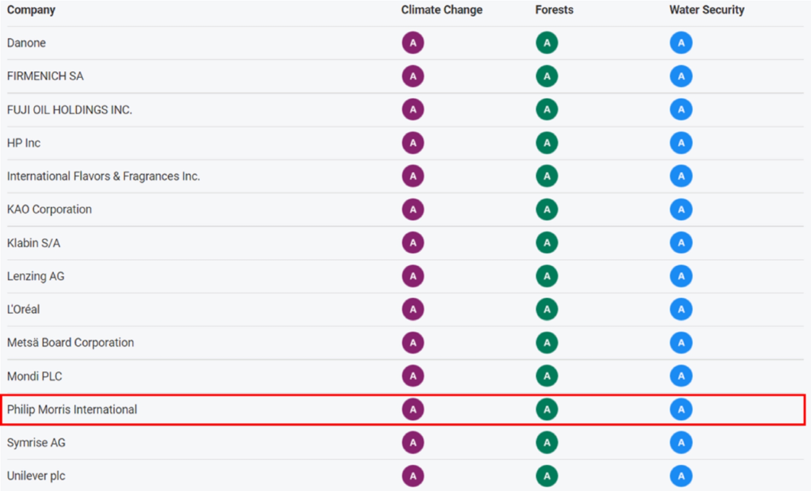The width and height of the screenshot is (811, 491).
Task: Open the Philip Morris International company name
Action: point(72,410)
